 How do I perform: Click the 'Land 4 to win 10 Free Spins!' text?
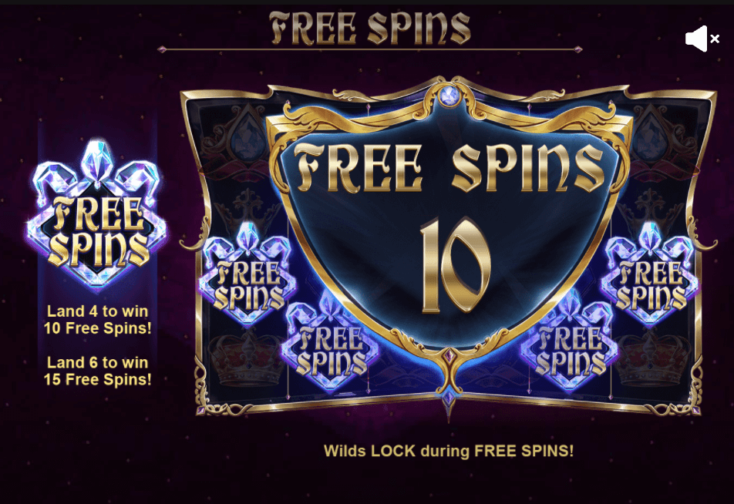97,320
